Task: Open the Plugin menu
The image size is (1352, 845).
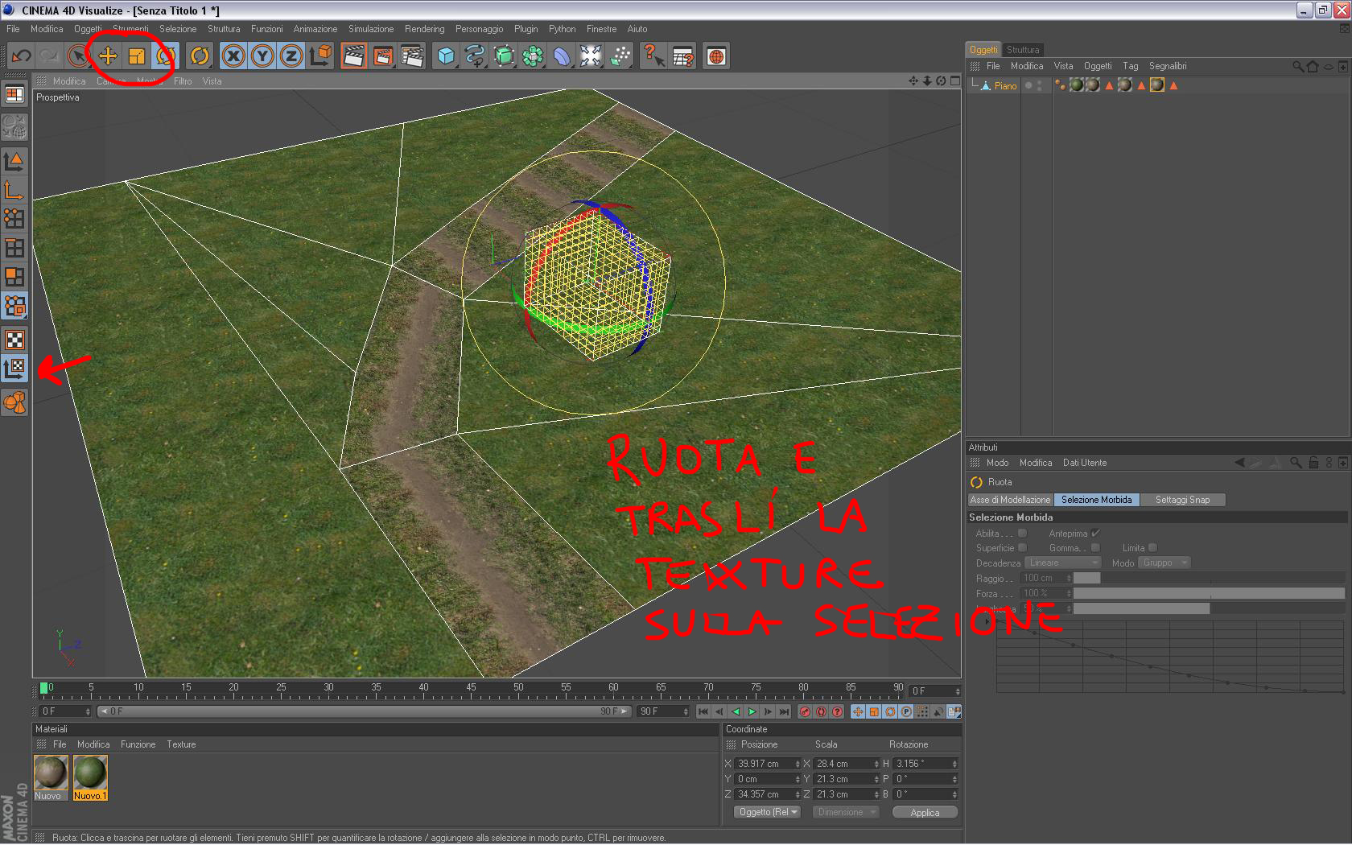Action: point(526,29)
